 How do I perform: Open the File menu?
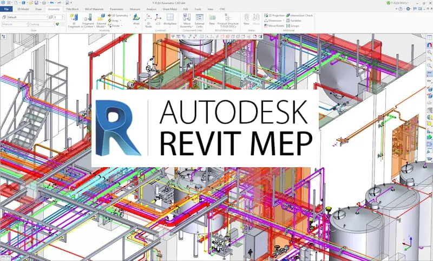[6, 9]
